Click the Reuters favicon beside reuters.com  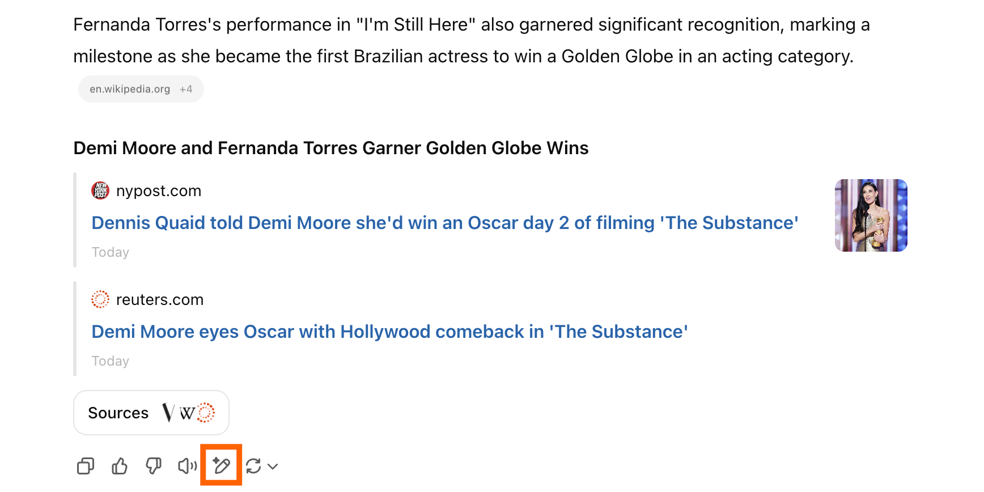click(100, 300)
